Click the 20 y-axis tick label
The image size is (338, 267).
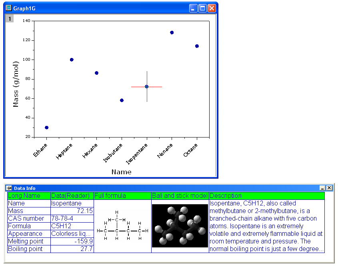28,137
